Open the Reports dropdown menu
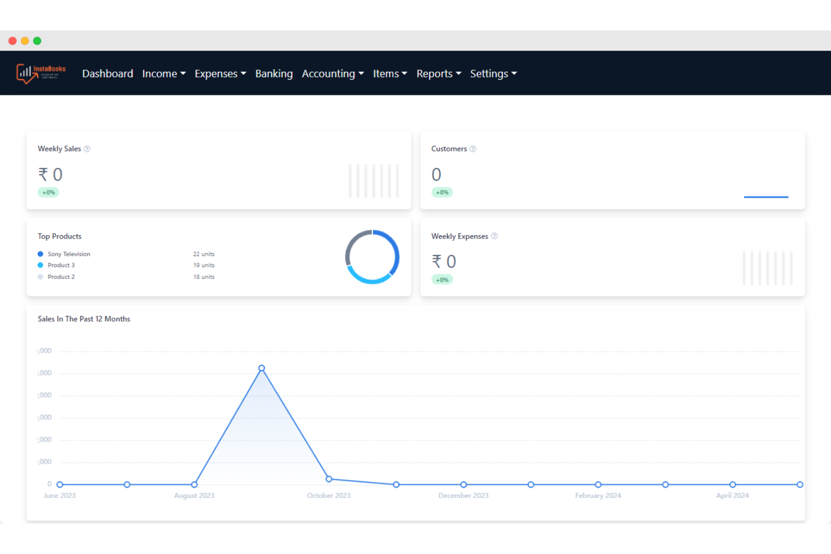Image resolution: width=831 pixels, height=554 pixels. point(439,74)
